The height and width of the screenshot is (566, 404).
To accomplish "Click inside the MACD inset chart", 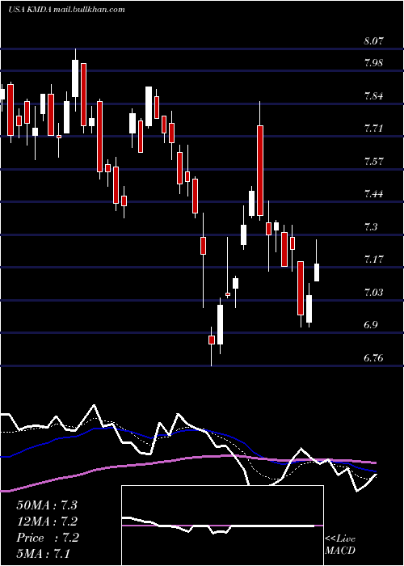I will click(222, 526).
